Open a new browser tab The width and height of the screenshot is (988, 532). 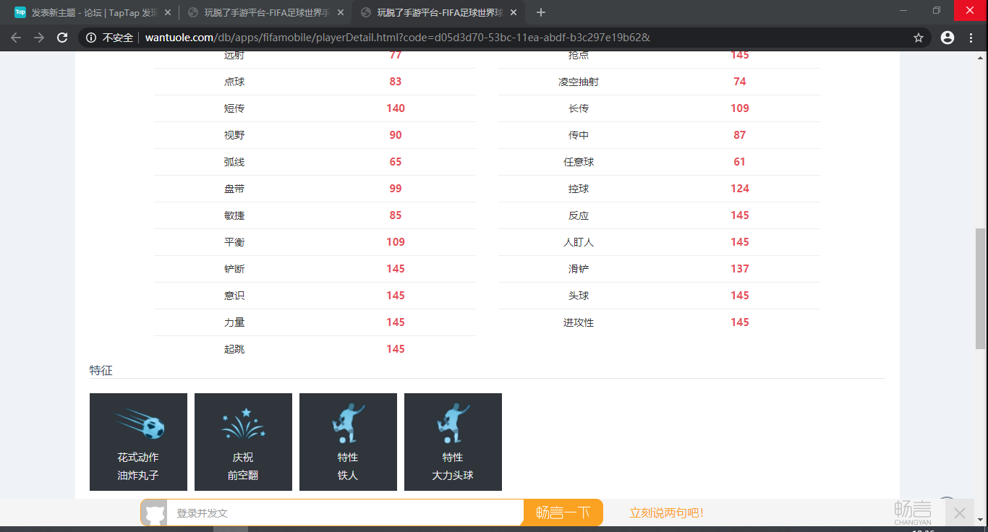[x=541, y=12]
